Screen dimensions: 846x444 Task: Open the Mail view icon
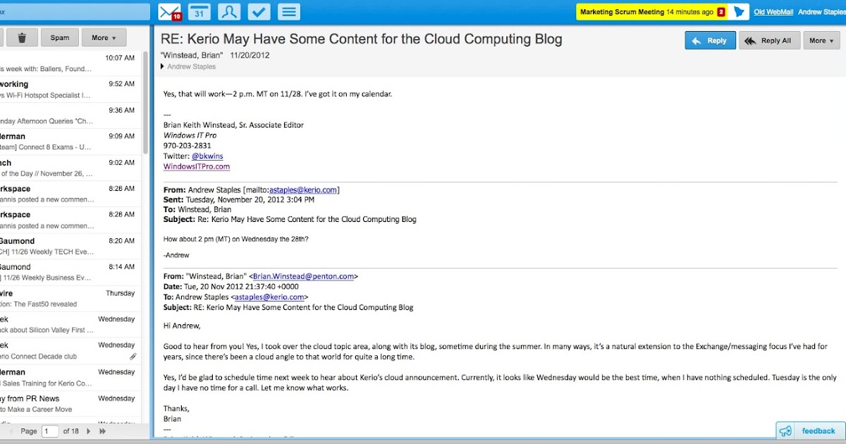tap(169, 12)
